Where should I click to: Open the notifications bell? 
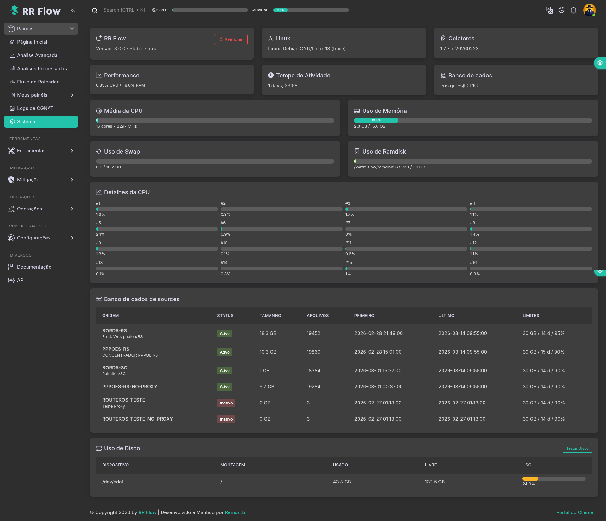pyautogui.click(x=573, y=10)
